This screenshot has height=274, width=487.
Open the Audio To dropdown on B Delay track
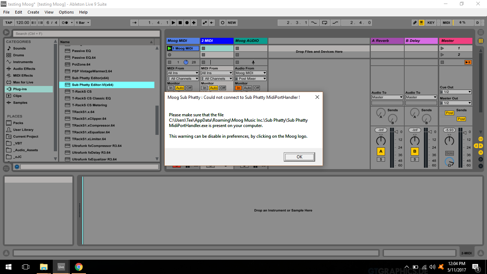pos(421,97)
